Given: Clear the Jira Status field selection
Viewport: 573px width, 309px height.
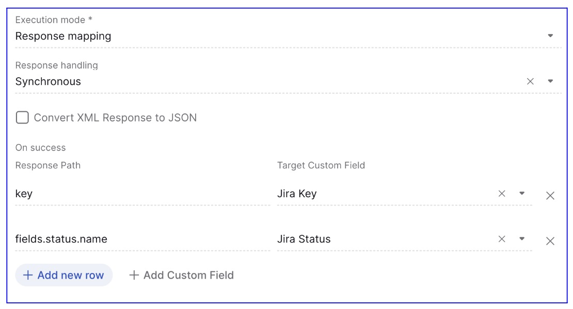Looking at the screenshot, I should pyautogui.click(x=502, y=239).
